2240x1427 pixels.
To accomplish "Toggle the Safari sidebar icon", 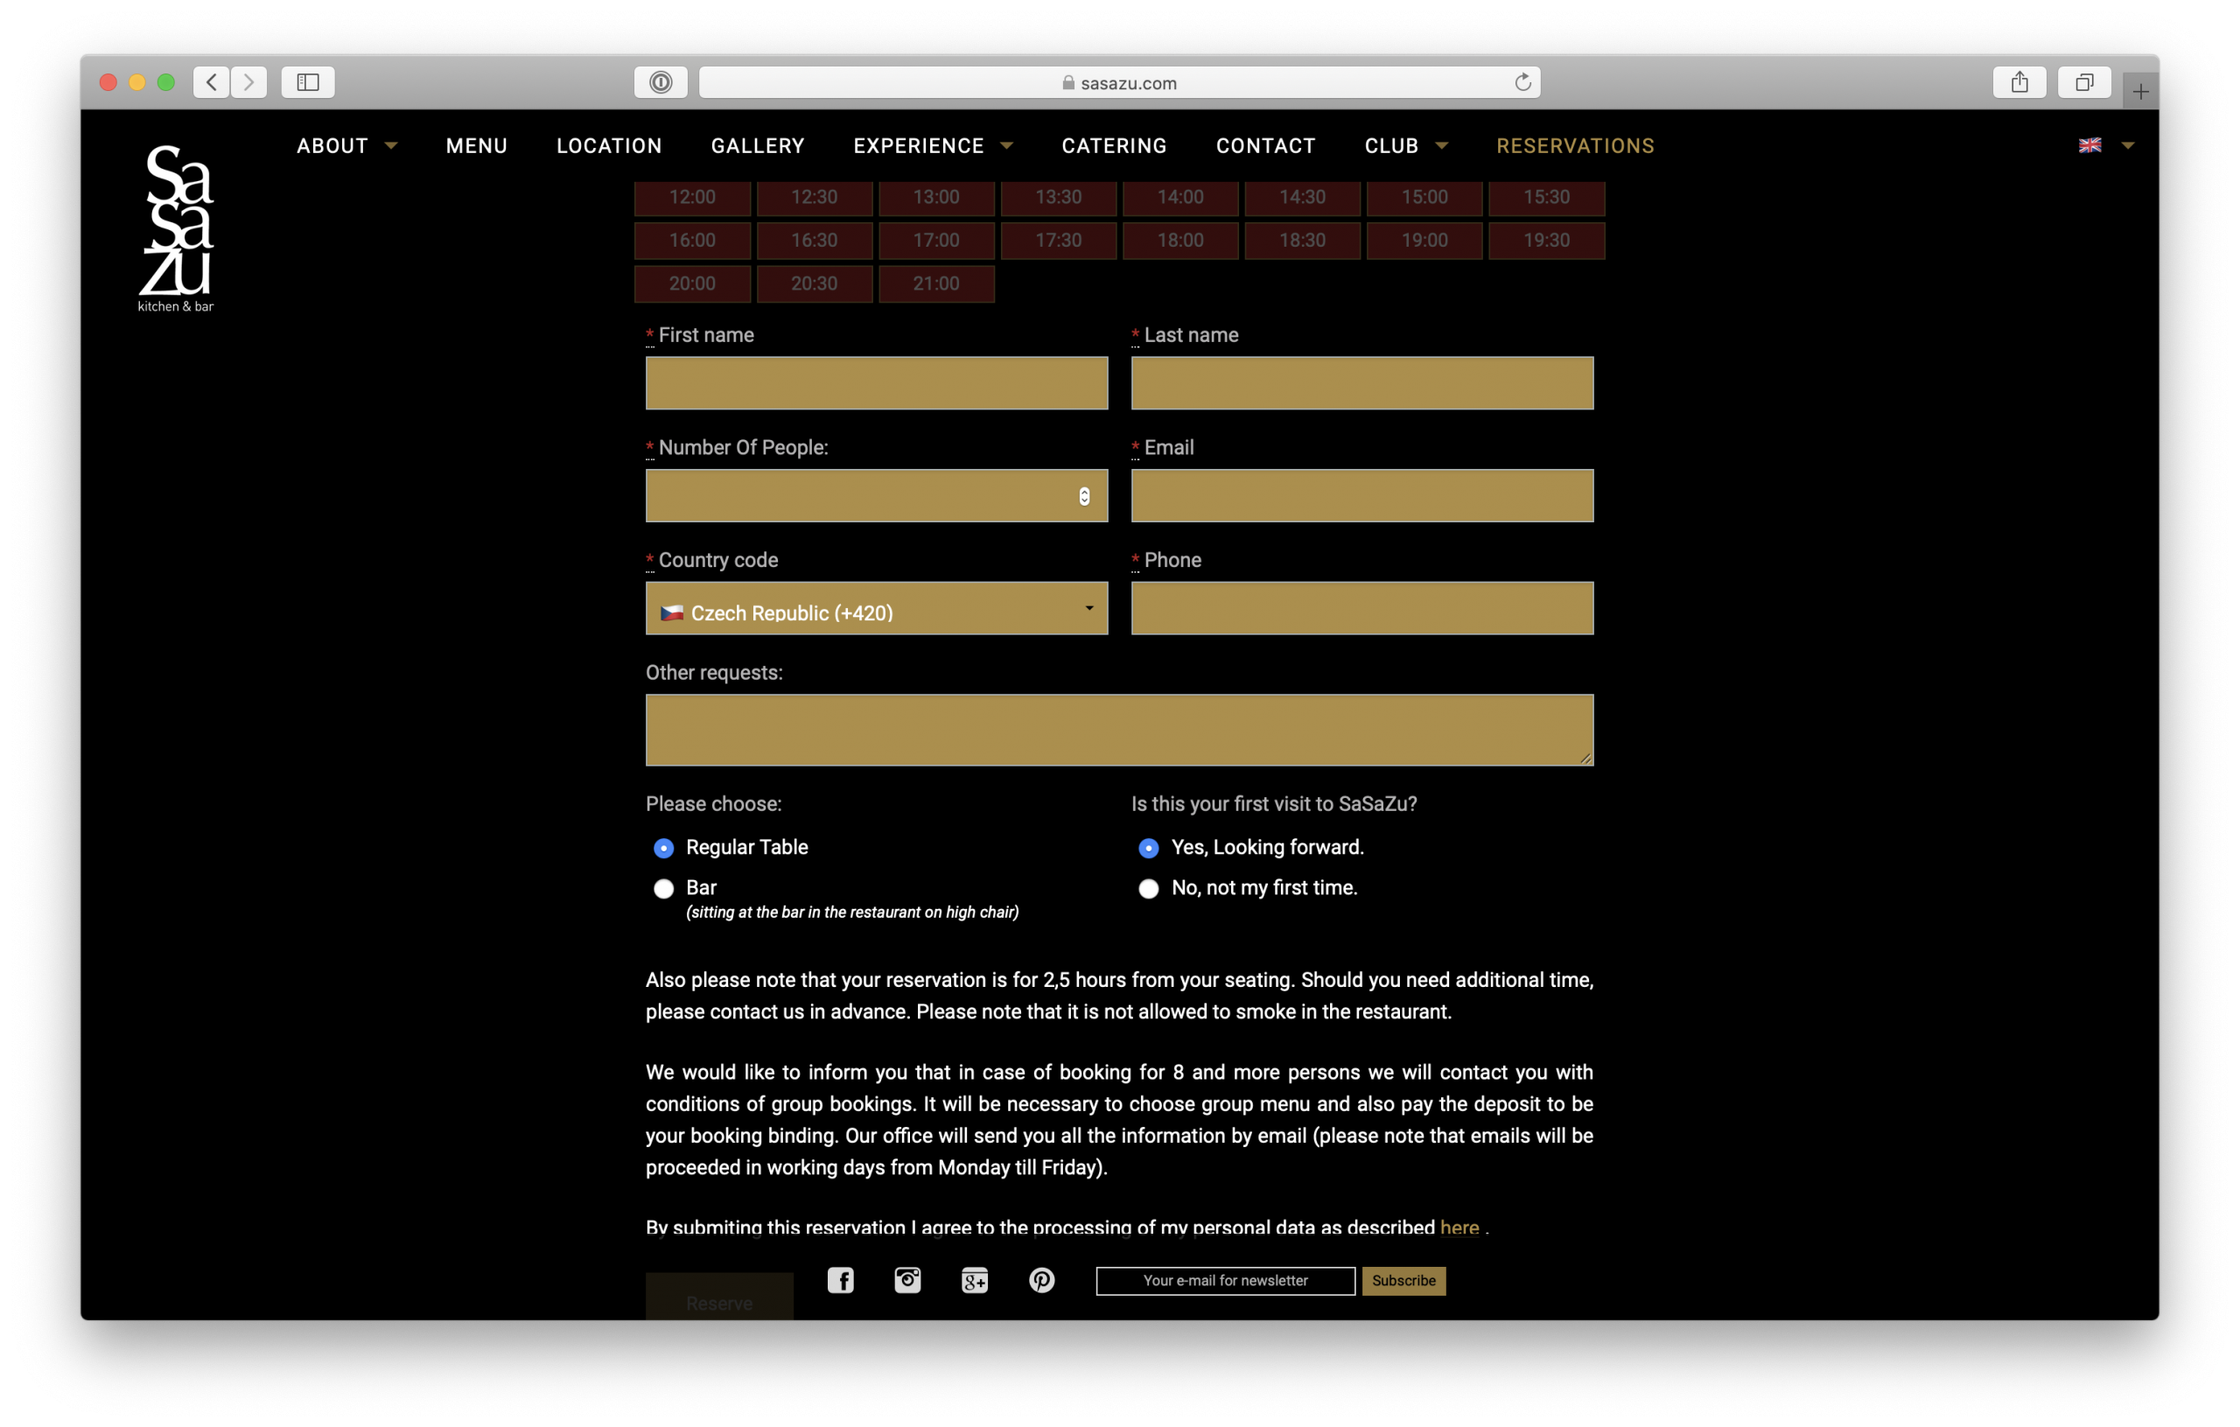I will (x=308, y=82).
